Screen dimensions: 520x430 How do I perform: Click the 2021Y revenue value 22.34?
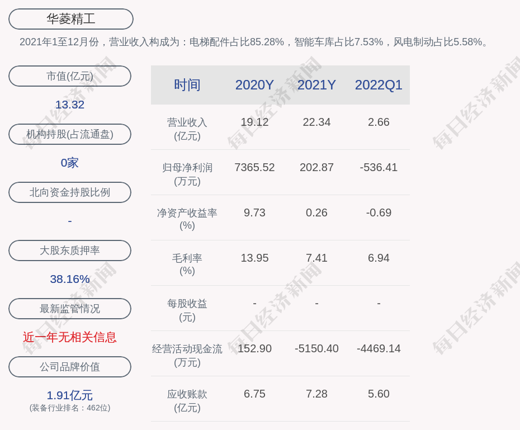click(316, 122)
